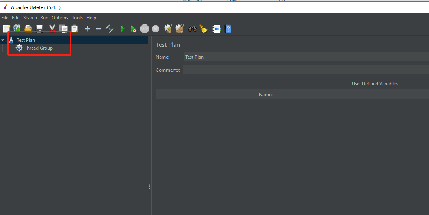This screenshot has width=429, height=215.
Task: Open the Templates icon in toolbar
Action: pyautogui.click(x=17, y=29)
